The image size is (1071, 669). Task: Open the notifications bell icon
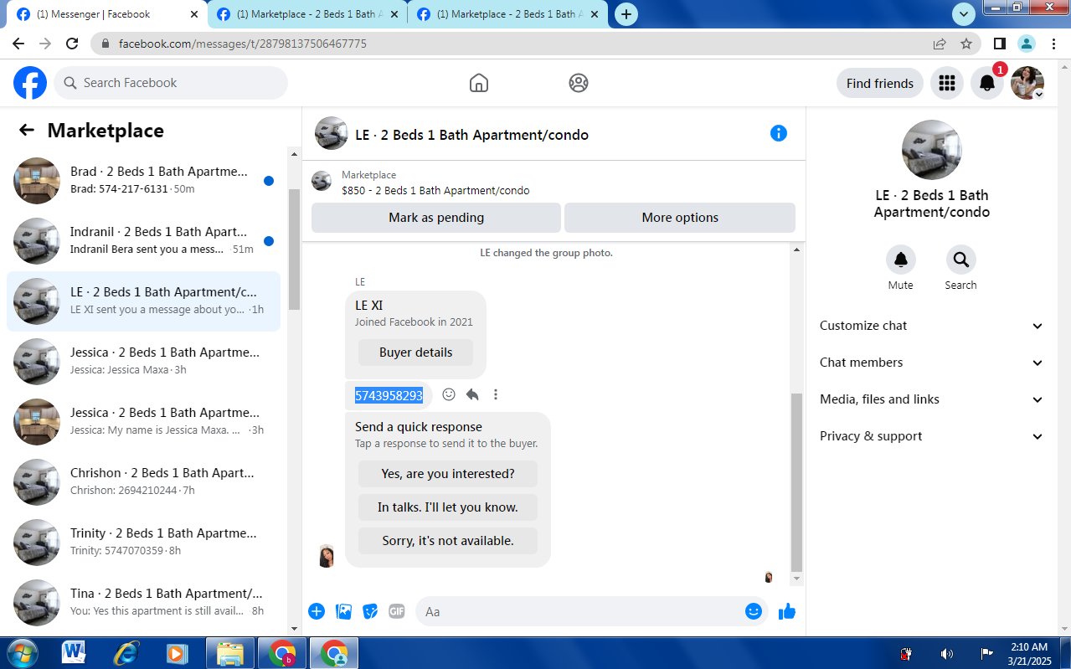point(987,83)
